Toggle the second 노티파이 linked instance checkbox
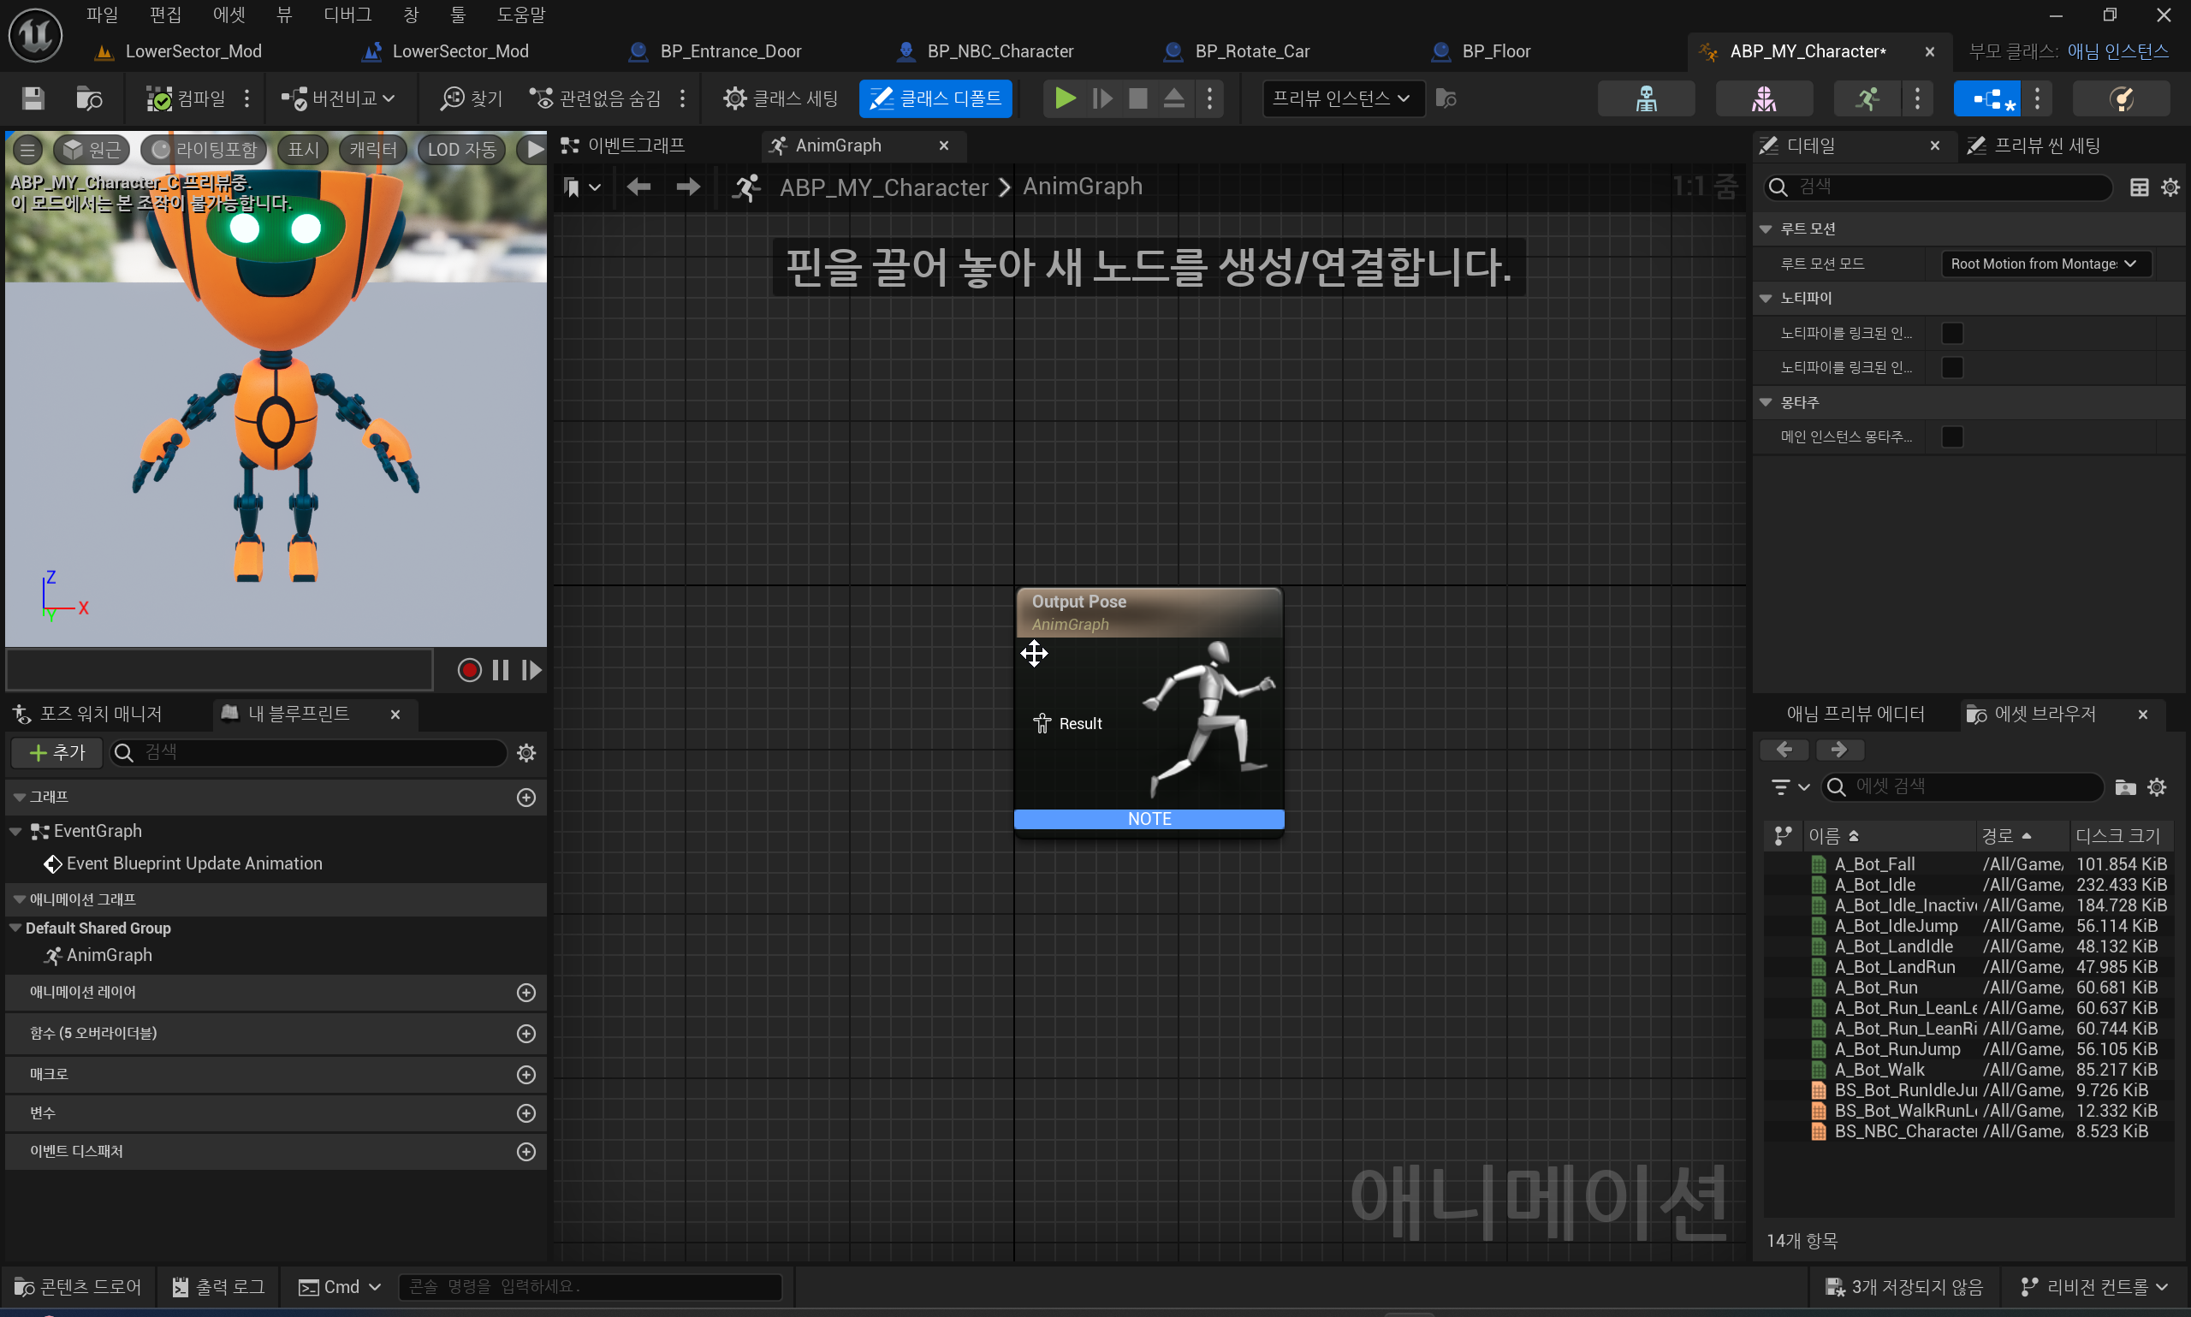 pos(1951,367)
